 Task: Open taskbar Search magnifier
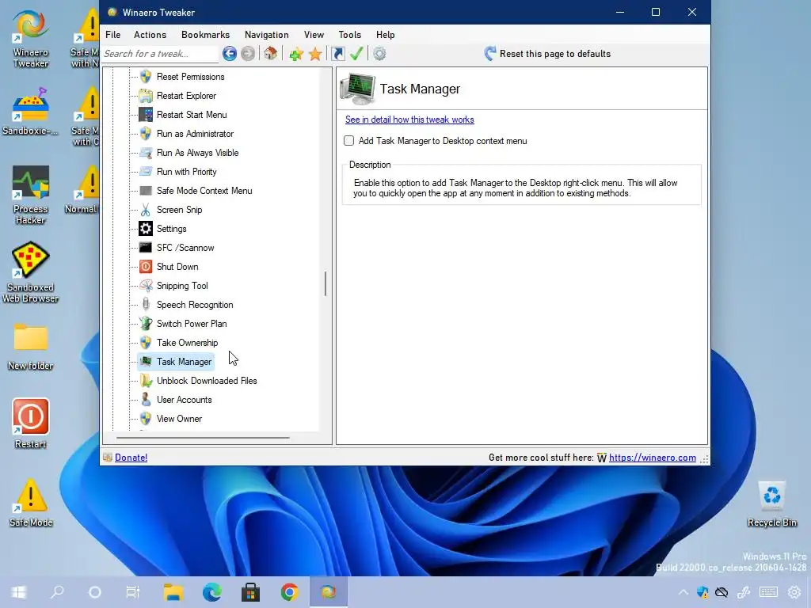57,592
